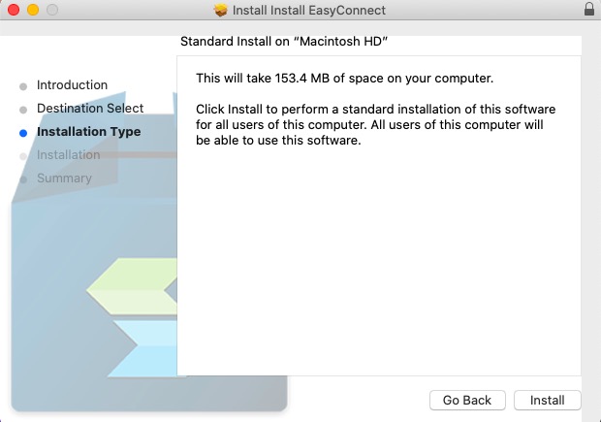Minimize the installer with yellow button
Screen dimensions: 601x422
[33, 10]
